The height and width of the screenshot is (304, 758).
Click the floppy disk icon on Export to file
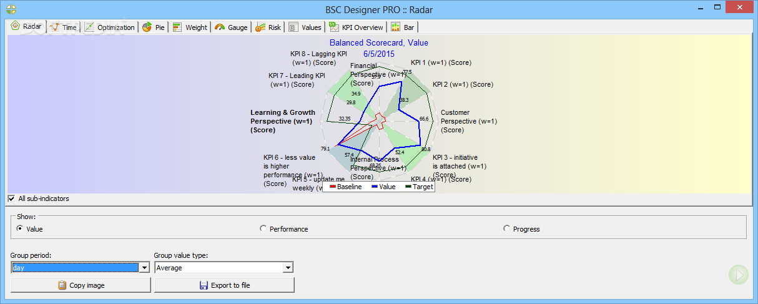pyautogui.click(x=204, y=285)
